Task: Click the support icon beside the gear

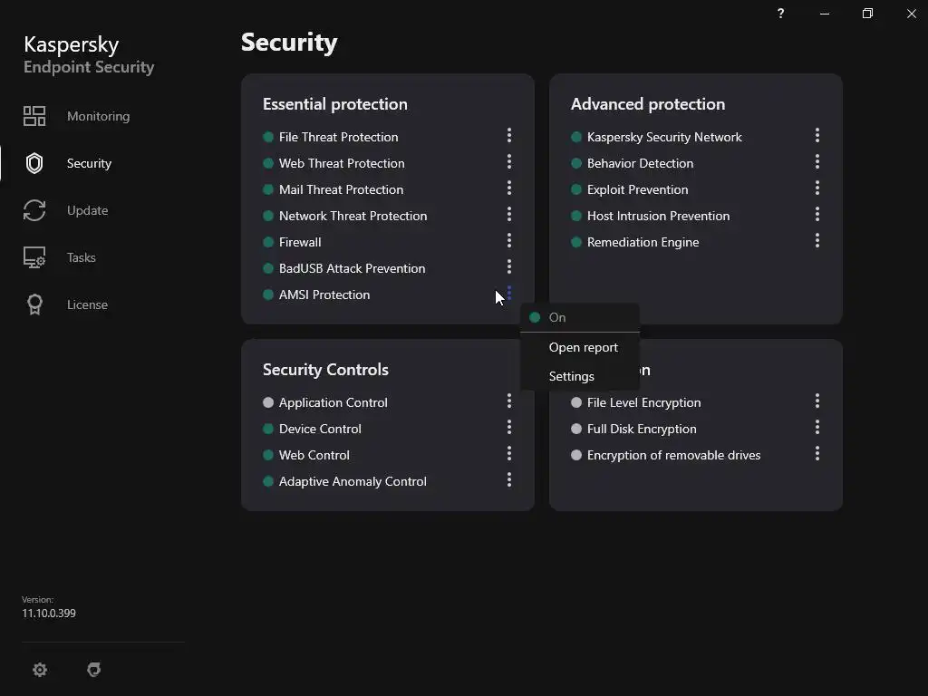Action: click(94, 670)
